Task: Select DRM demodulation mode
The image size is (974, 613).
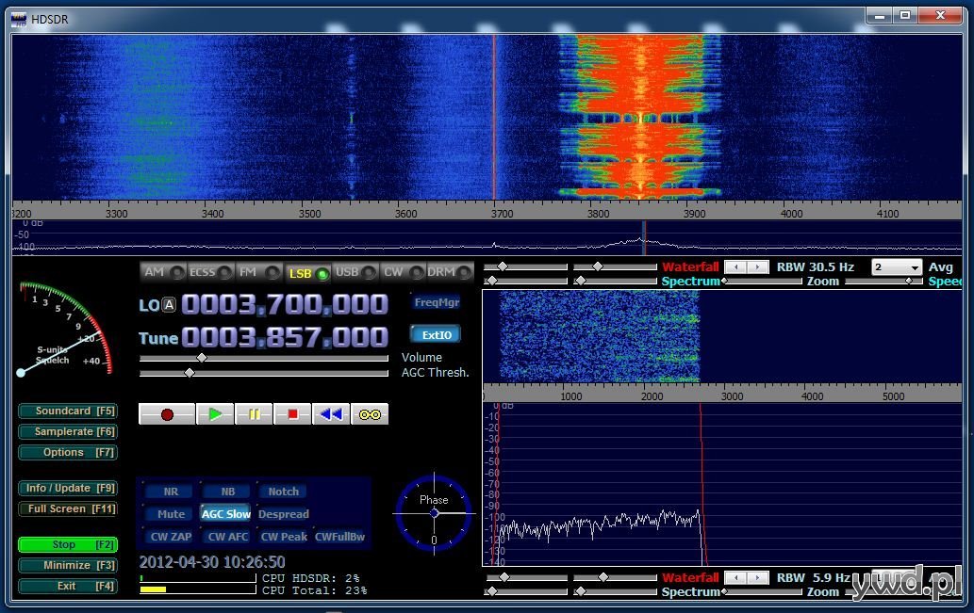Action: pos(450,272)
